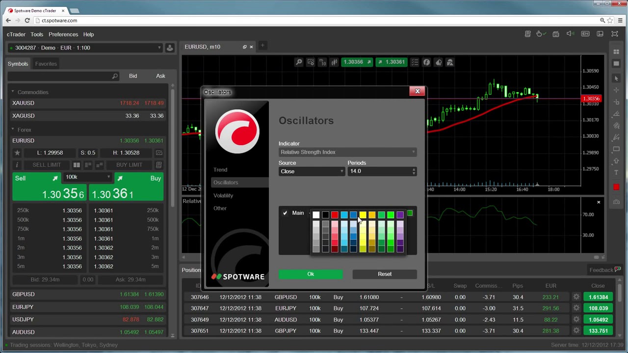Click the sound speaker icon in the top bar

[570, 34]
